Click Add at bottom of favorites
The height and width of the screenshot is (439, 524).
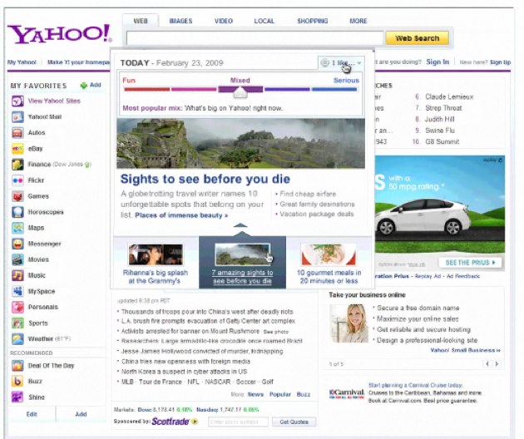tap(81, 414)
